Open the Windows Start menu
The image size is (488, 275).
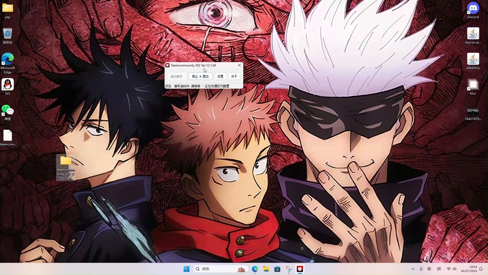coord(187,269)
